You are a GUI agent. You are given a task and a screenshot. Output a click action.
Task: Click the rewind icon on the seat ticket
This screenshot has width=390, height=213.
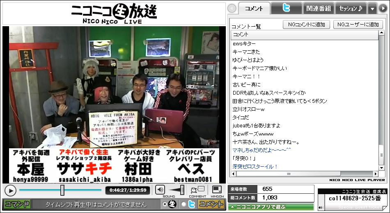321,208
